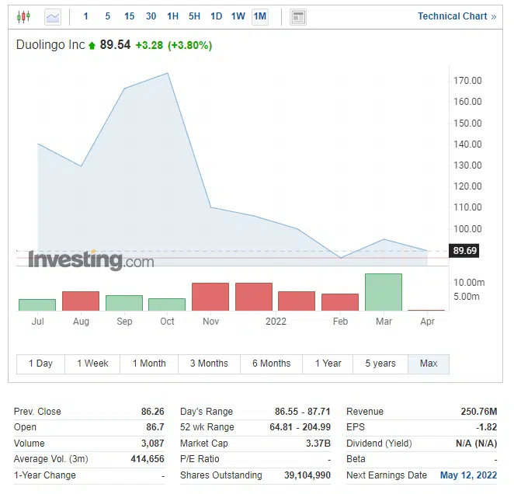Image resolution: width=514 pixels, height=494 pixels.
Task: Click the 1-Year Change label
Action: click(x=44, y=475)
